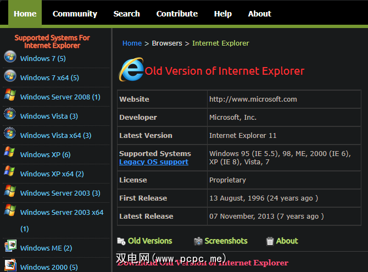Go to the Search navigation tab
The image size is (368, 272).
point(126,14)
